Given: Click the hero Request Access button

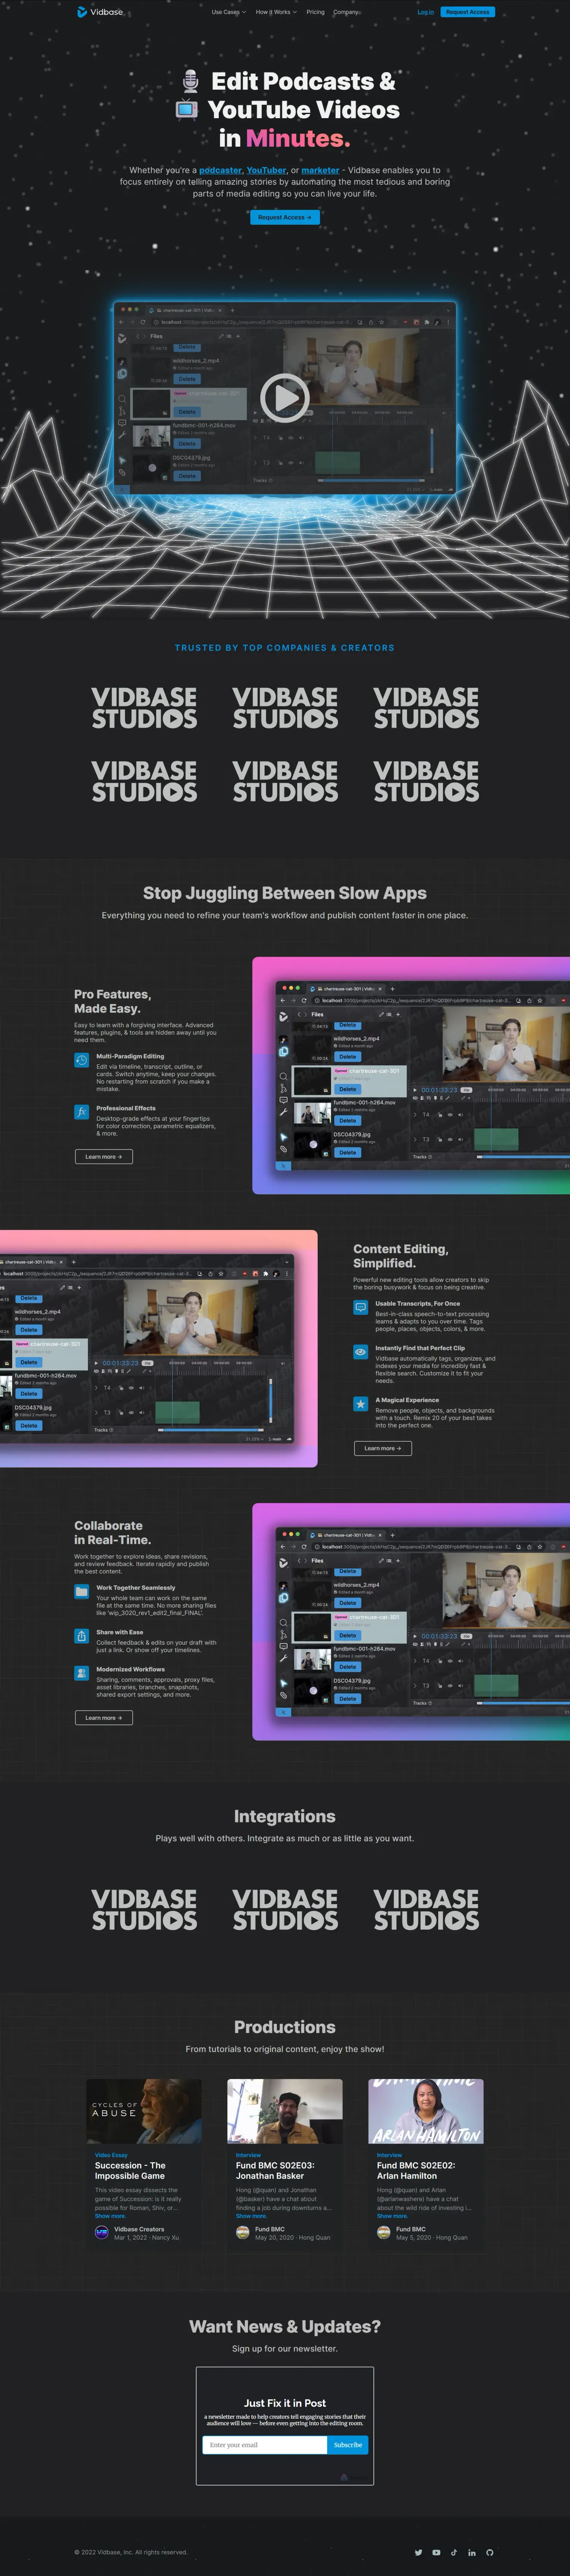Looking at the screenshot, I should 285,217.
